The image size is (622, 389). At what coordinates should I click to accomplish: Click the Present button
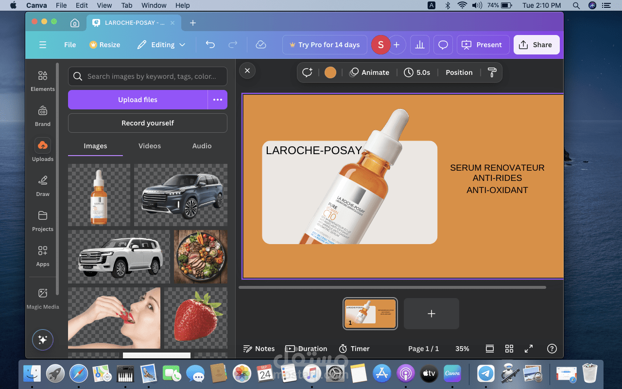483,45
